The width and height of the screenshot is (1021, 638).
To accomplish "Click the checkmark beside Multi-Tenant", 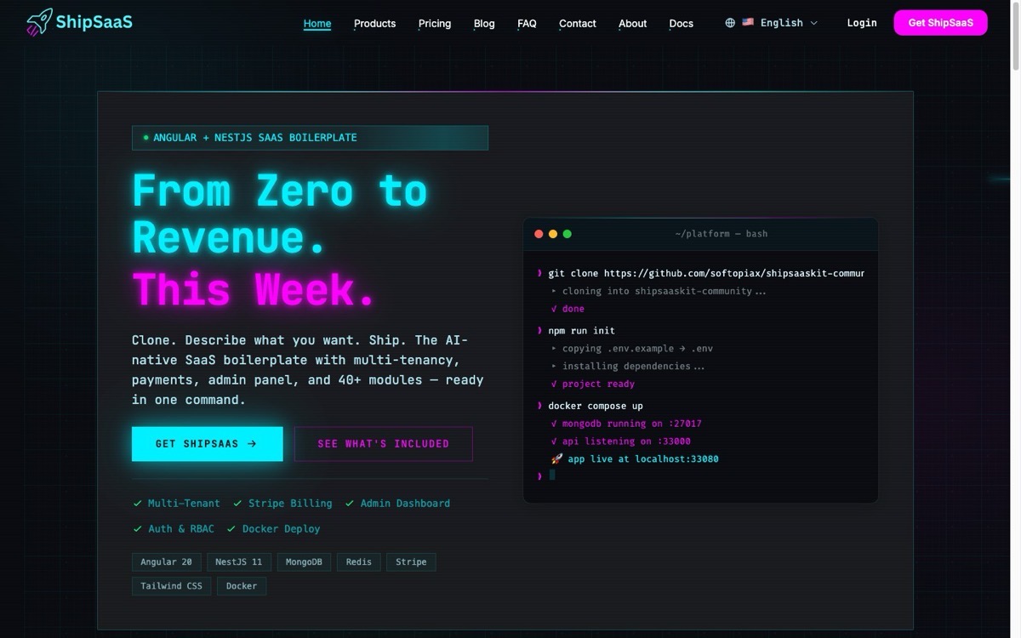I will click(138, 504).
